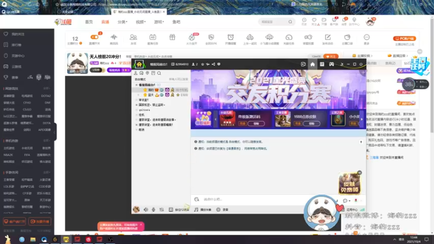The width and height of the screenshot is (434, 244).
Task: Click the location pin icon above YY channel tree
Action: click(x=147, y=73)
